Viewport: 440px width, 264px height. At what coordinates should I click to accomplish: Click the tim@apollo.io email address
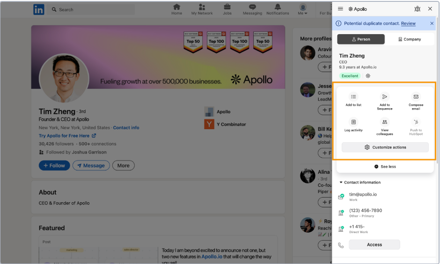click(x=363, y=194)
